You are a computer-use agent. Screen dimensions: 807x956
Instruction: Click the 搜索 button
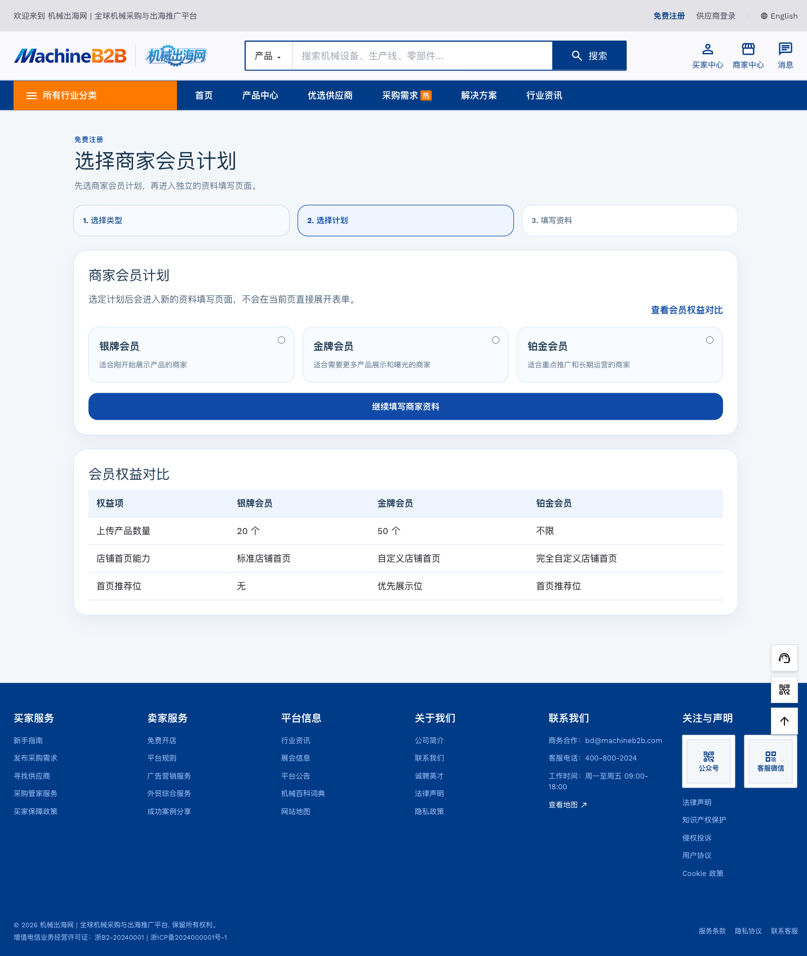point(589,56)
